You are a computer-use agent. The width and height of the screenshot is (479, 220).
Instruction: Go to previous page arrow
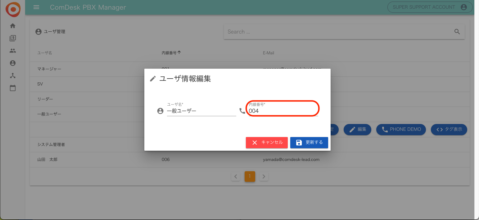point(236,176)
